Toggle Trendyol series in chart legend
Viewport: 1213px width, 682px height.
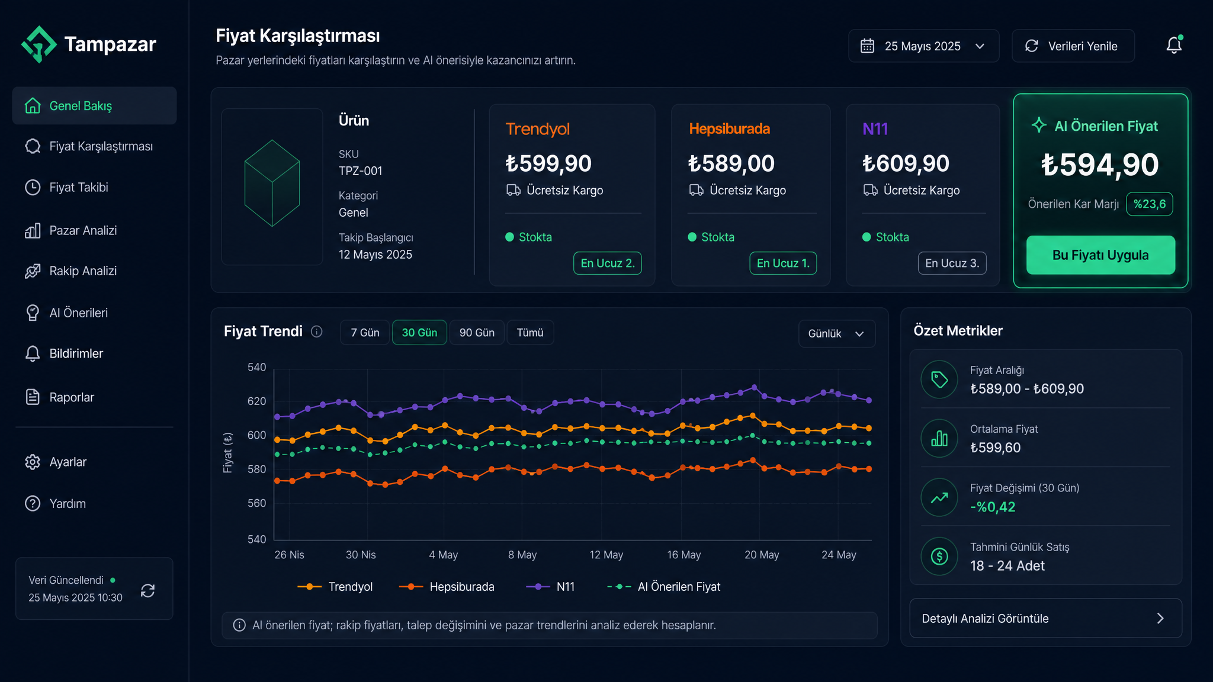point(335,587)
